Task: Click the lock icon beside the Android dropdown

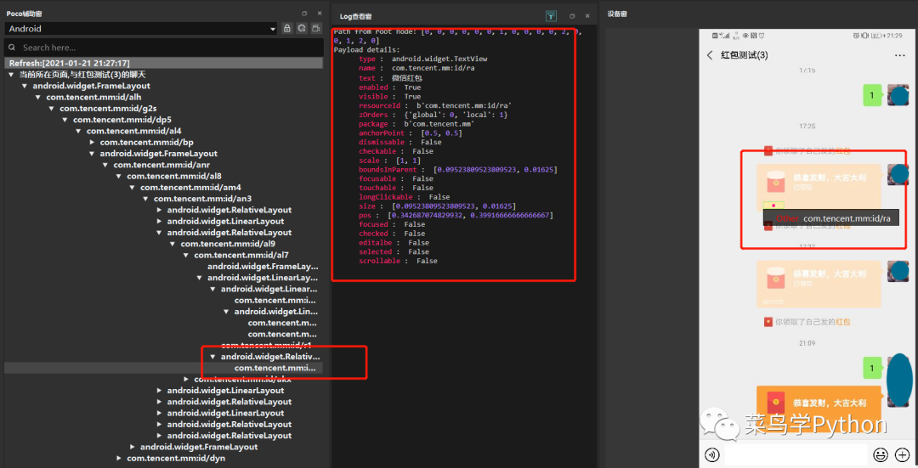Action: tap(287, 28)
